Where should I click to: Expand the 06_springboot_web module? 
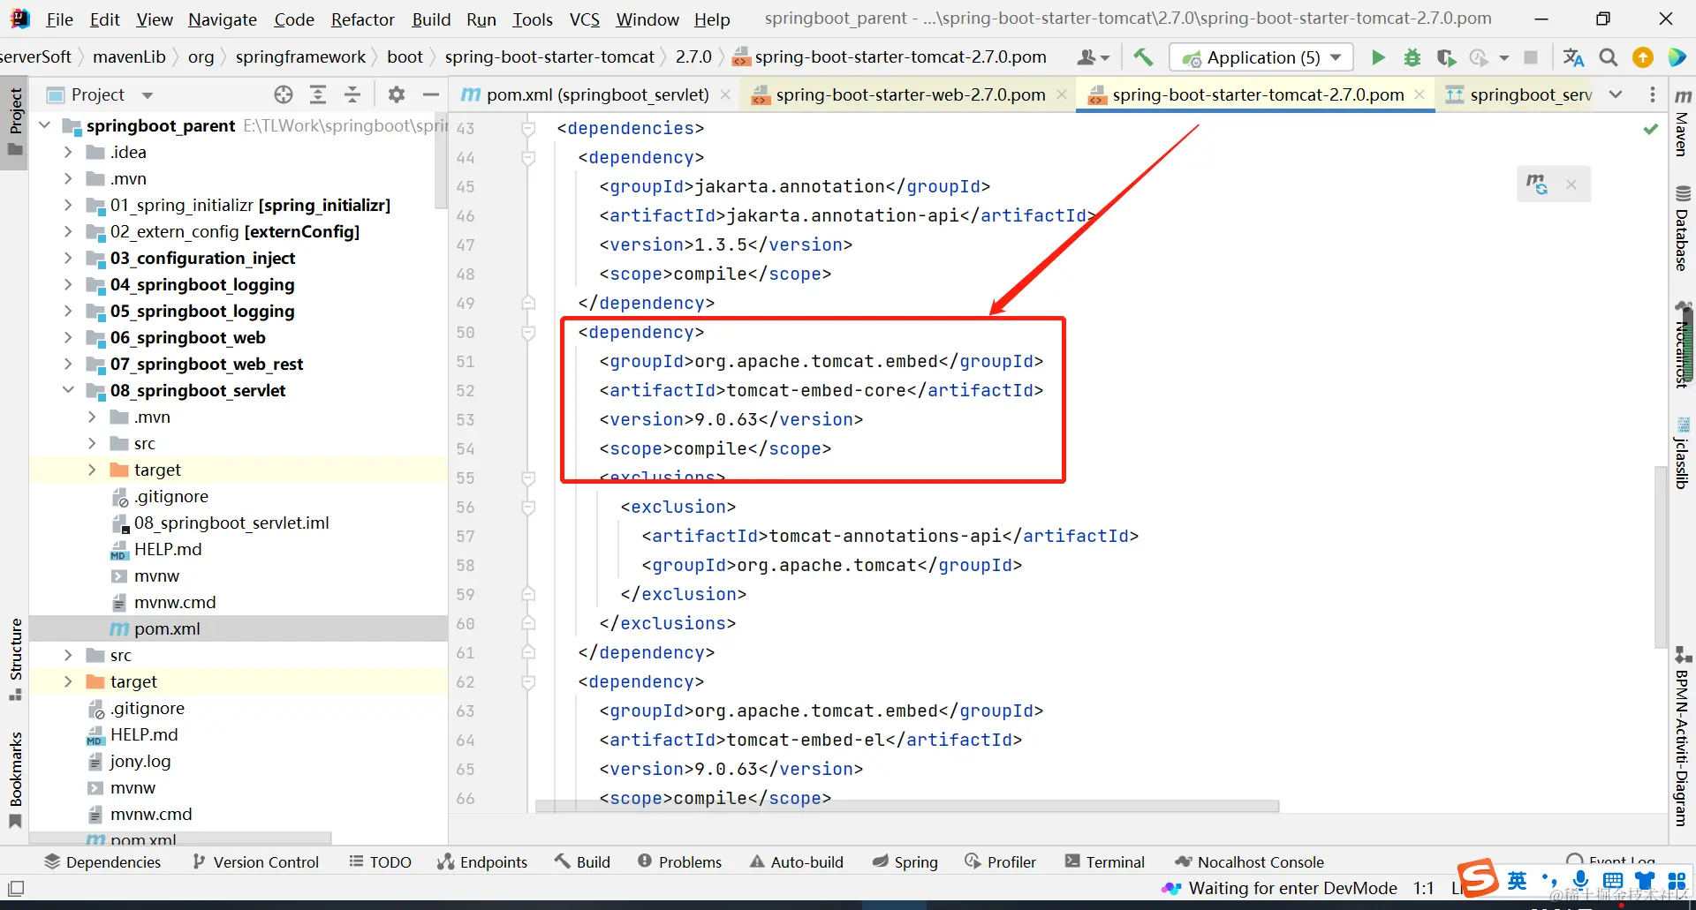point(68,337)
